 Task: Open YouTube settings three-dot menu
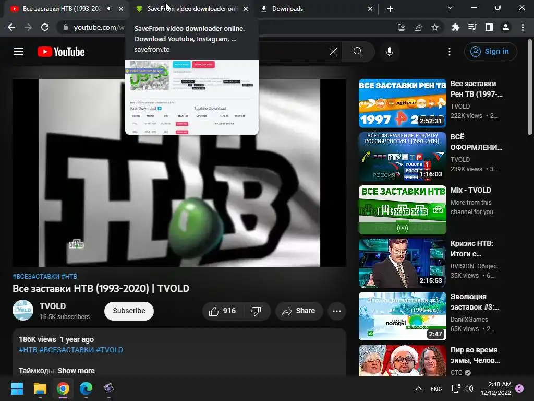[450, 52]
